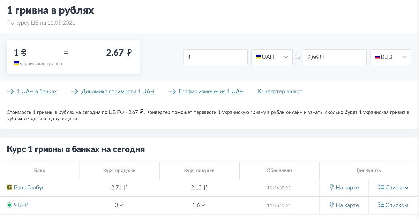Click 'На карте' for ЧБРР
419x219 pixels.
click(347, 205)
